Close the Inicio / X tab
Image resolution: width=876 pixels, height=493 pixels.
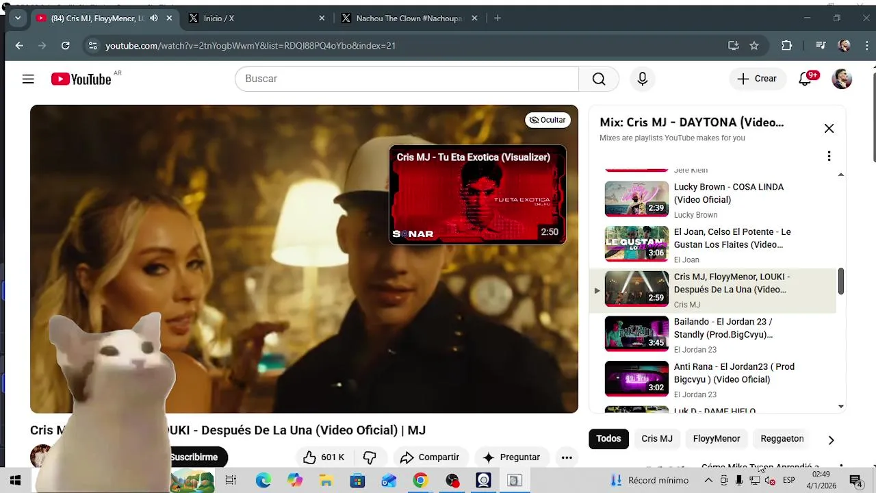pyautogui.click(x=322, y=18)
